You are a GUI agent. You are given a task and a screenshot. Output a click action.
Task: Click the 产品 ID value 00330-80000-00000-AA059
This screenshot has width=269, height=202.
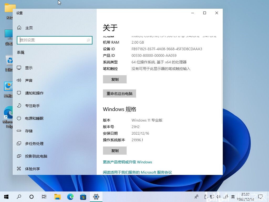pos(154,55)
